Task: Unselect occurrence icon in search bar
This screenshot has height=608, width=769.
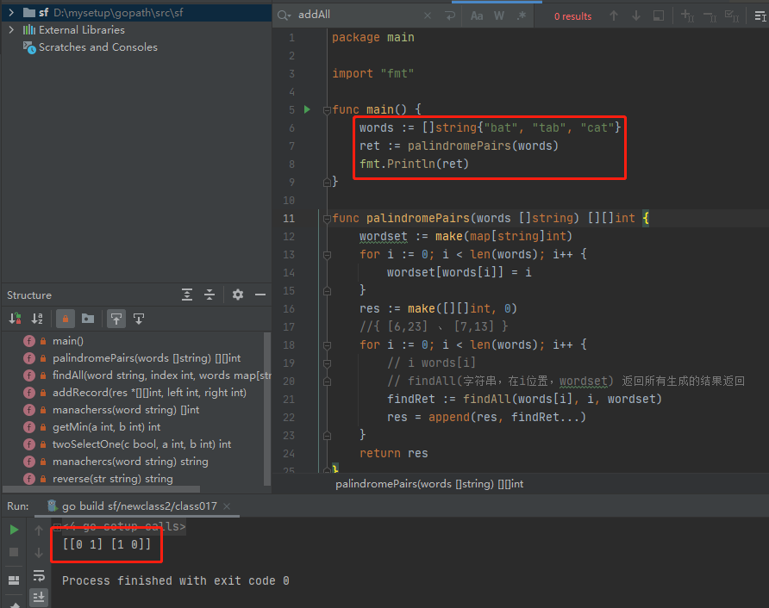Action: tap(710, 16)
